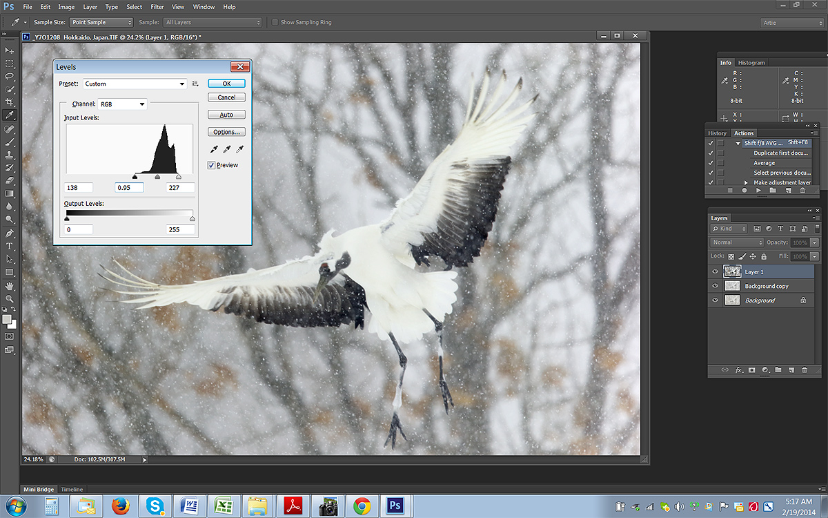The width and height of the screenshot is (828, 518).
Task: Open the Sample Size dropdown
Action: (101, 22)
